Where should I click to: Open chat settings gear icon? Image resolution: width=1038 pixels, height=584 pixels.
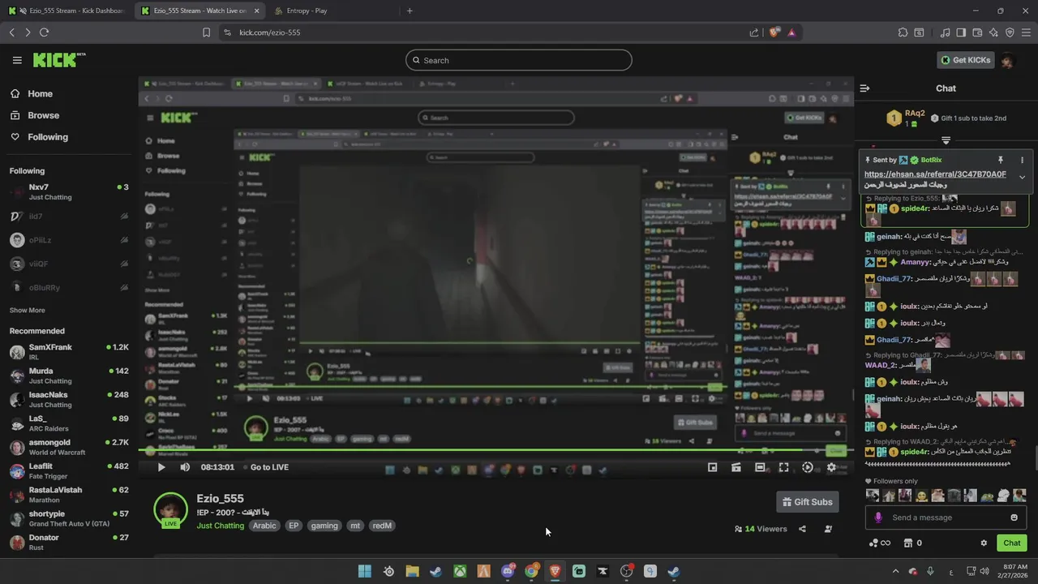[x=984, y=543]
